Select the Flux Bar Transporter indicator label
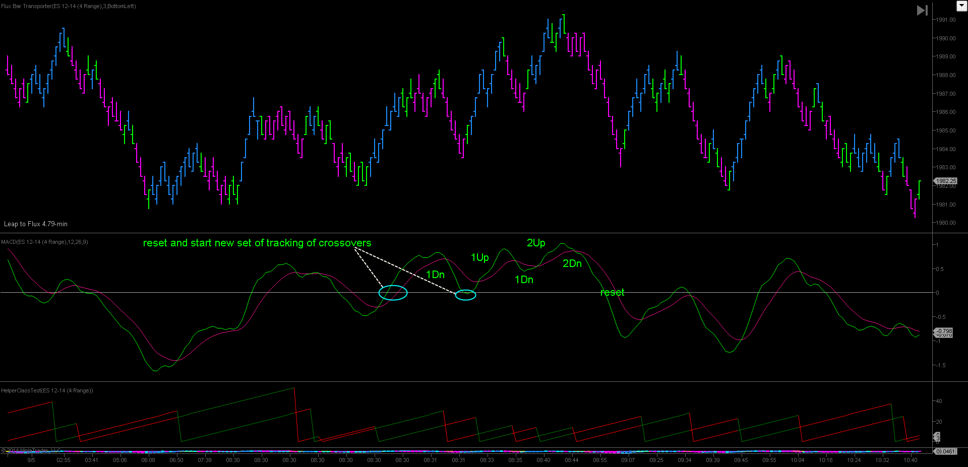Viewport: 968px width, 467px height. pos(69,6)
